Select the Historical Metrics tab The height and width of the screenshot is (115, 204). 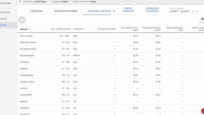click(99, 11)
